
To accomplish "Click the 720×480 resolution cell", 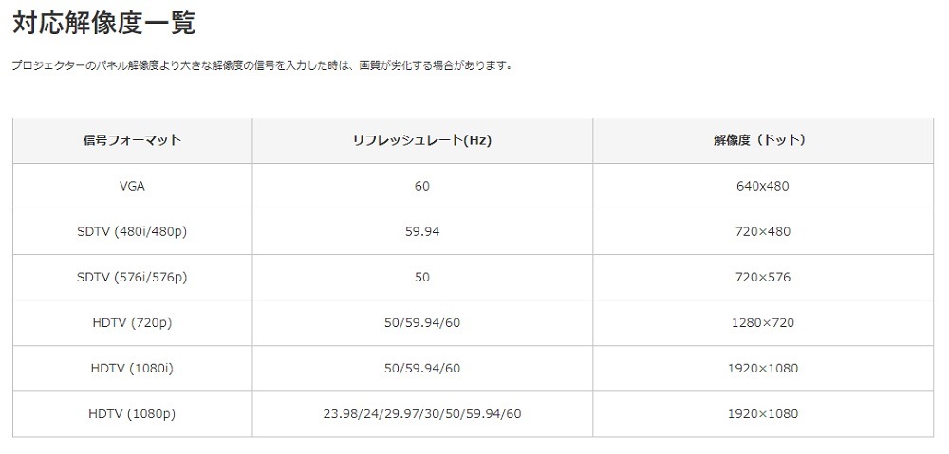I will tap(762, 231).
